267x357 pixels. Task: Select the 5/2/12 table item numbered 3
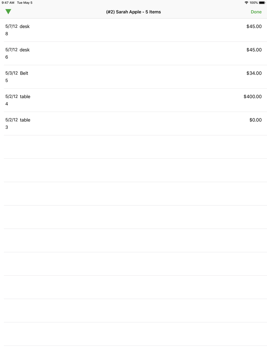point(133,124)
